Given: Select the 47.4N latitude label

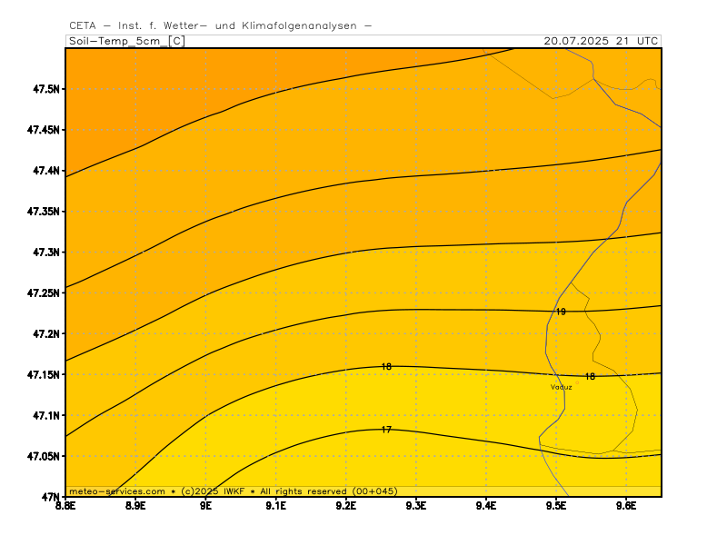Looking at the screenshot, I should [46, 171].
